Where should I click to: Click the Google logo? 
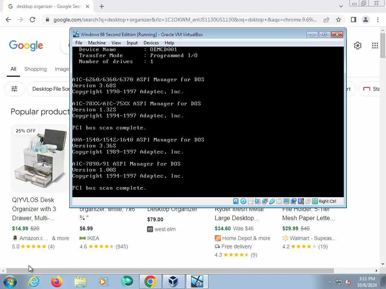point(26,46)
